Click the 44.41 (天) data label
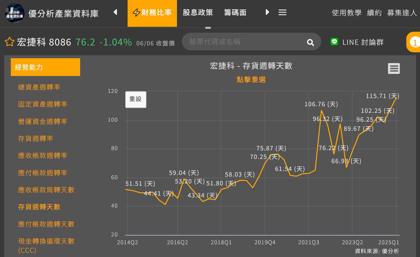 pyautogui.click(x=159, y=194)
